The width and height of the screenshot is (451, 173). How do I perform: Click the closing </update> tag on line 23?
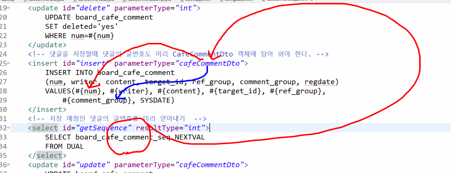coord(47,45)
